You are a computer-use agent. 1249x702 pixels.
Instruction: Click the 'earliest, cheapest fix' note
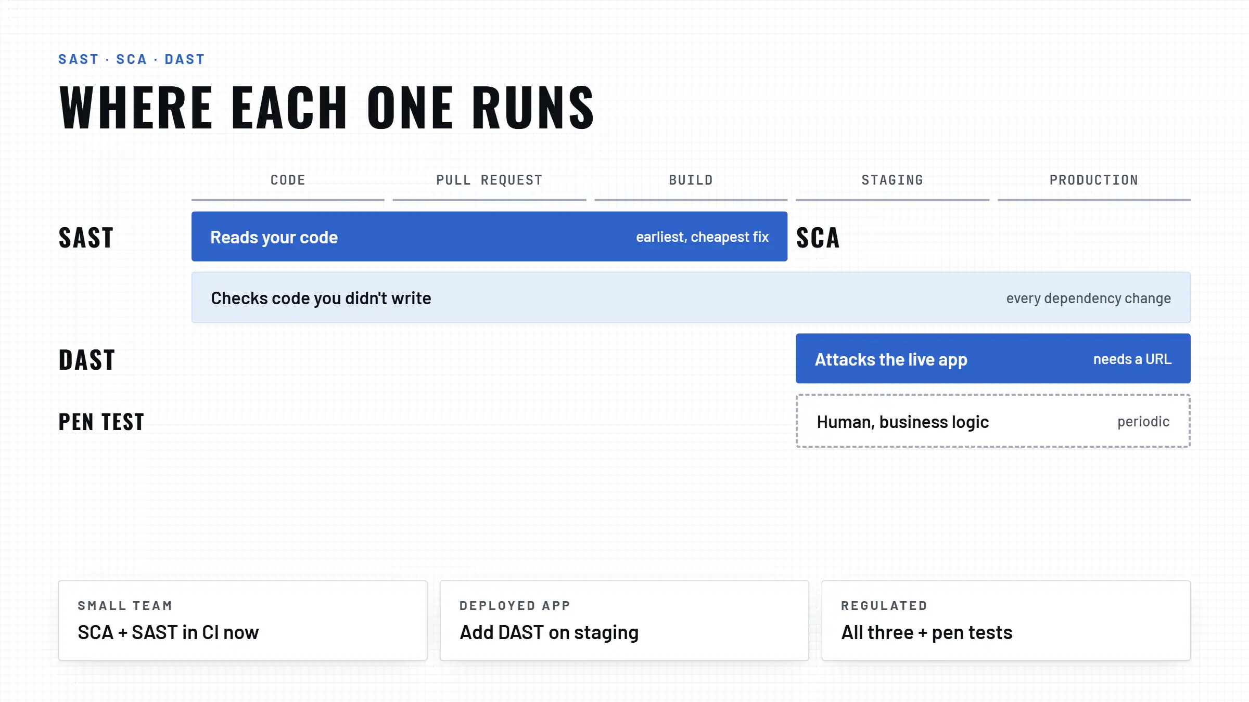click(x=702, y=237)
